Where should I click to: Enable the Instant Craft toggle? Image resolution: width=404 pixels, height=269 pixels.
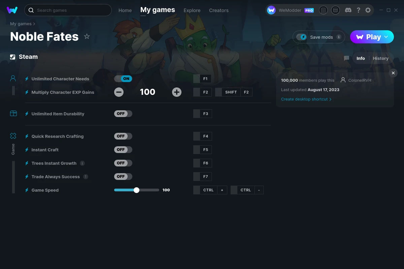[x=123, y=150]
